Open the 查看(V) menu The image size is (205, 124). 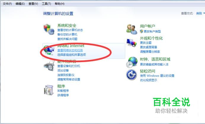click(x=33, y=4)
